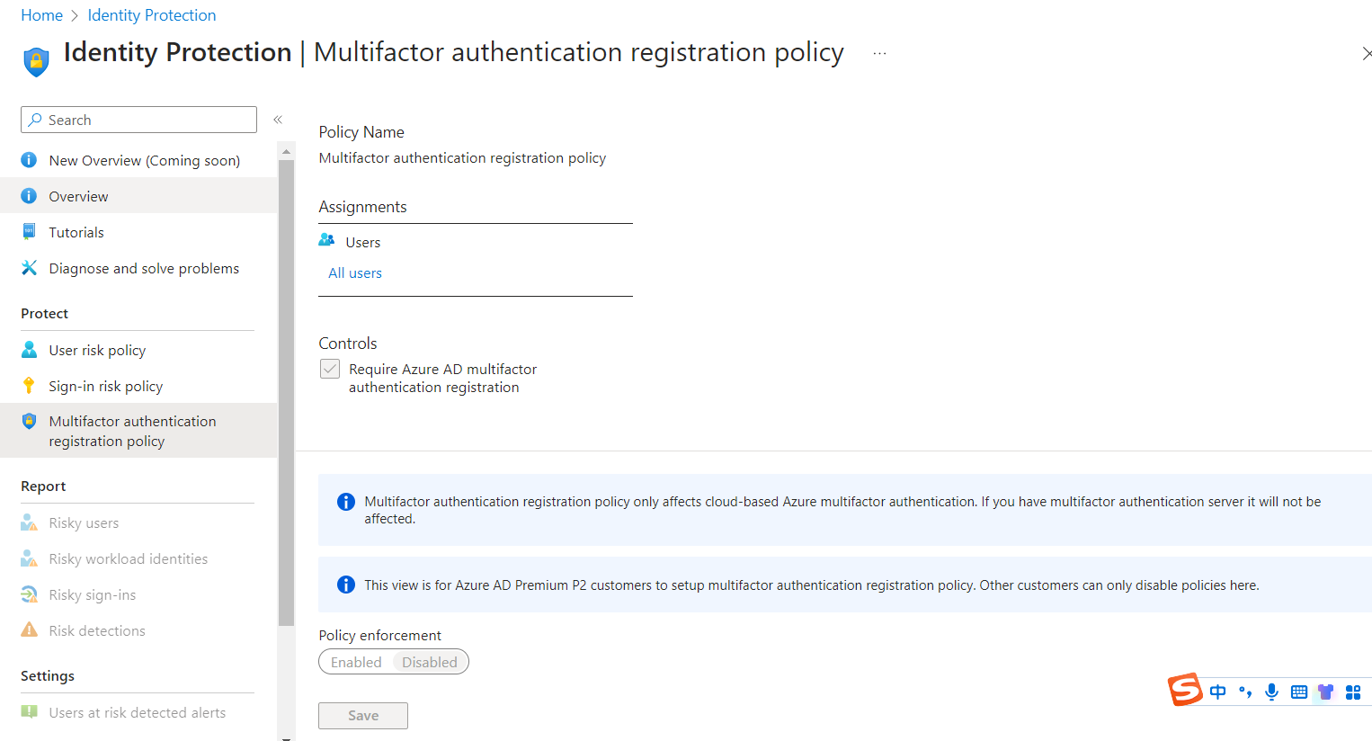
Task: Click the Identity Protection shield icon in header
Action: (36, 61)
